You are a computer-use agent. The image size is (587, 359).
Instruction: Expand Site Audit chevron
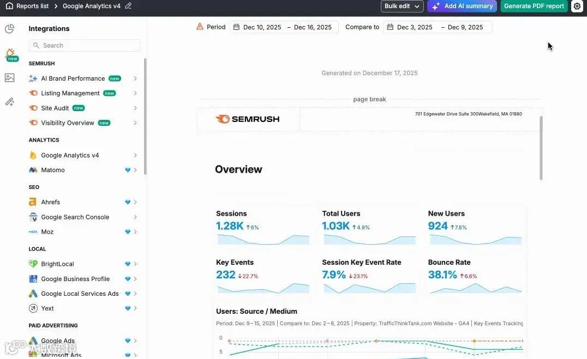point(135,108)
